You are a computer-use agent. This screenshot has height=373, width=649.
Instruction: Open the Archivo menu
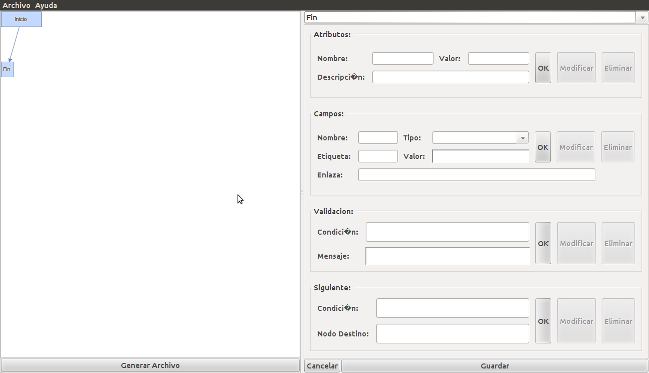click(17, 5)
